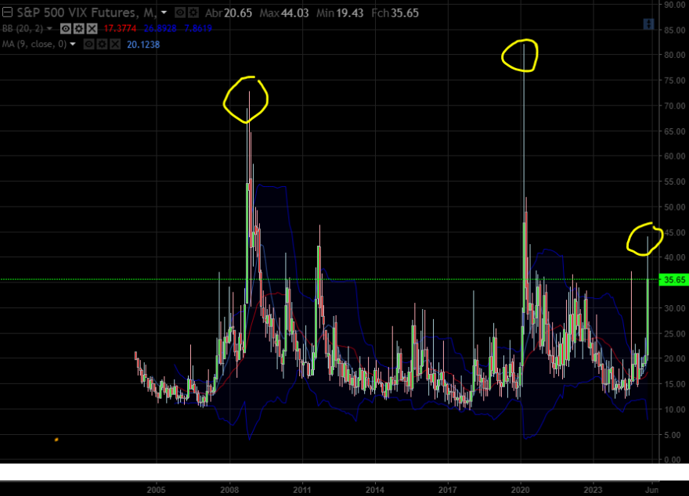Screen dimensions: 689x496
Task: Toggle visibility of the MA indicator
Action: (x=88, y=45)
